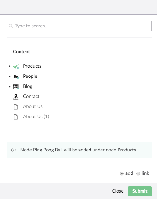Screen dimensions: 157x199
Task: Select the Content root label
Action: pyautogui.click(x=21, y=52)
